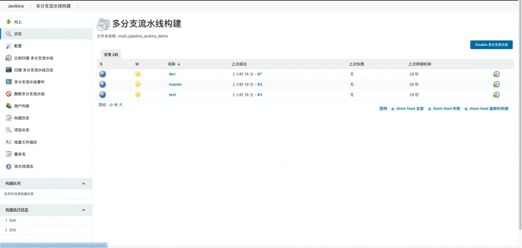The height and width of the screenshot is (248, 522).
Task: Click the notepad icon beside 重命名
Action: click(9, 154)
